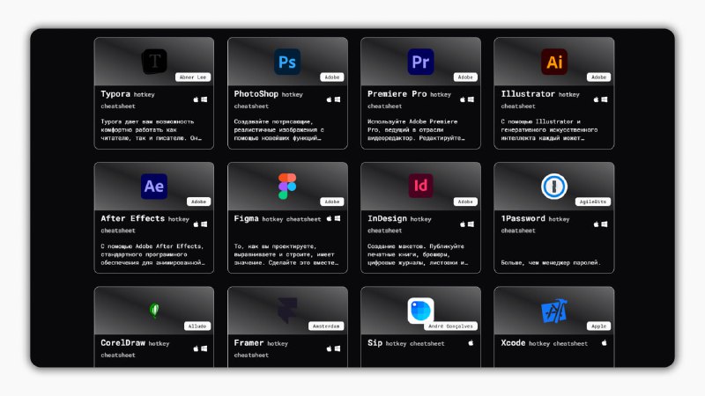
Task: Open Premiere Pro hotkey cheatsheet title
Action: tap(409, 99)
